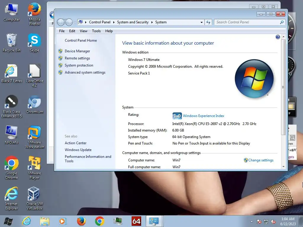Viewport: 303px width, 227px height.
Task: Click the Chrome taskbar icon
Action: [99, 221]
